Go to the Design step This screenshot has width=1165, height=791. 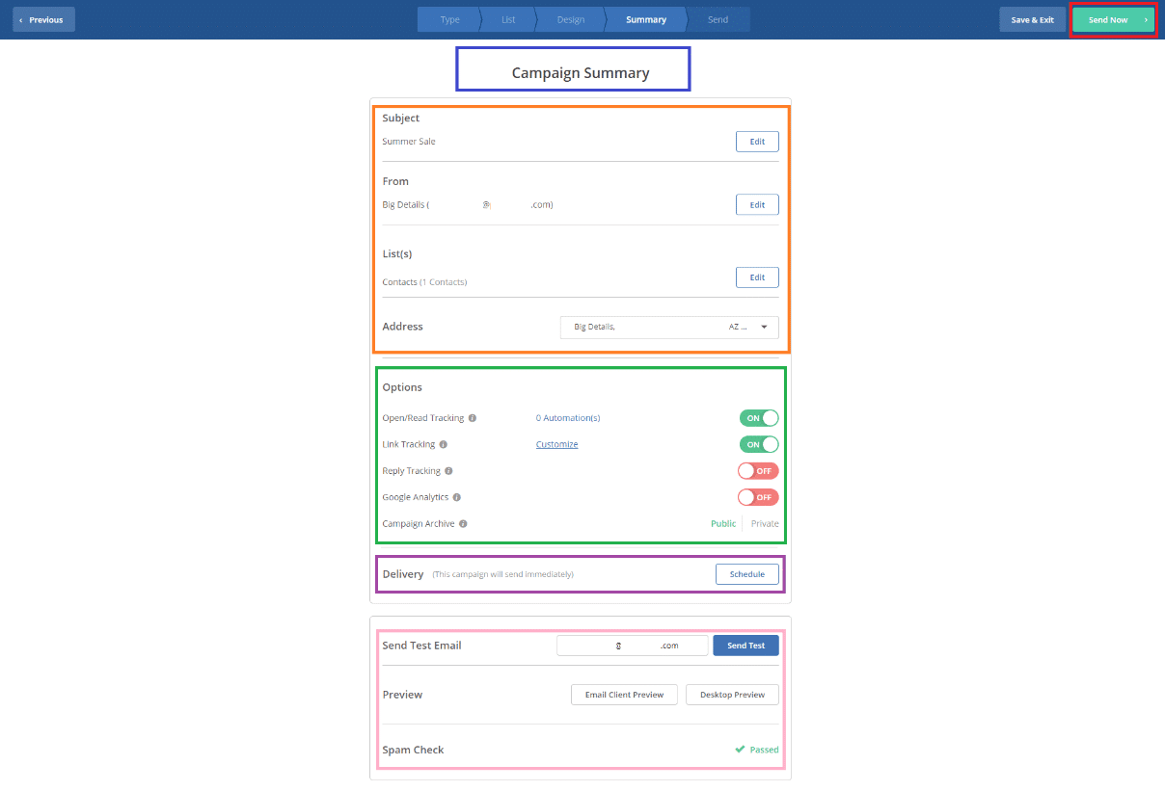click(571, 19)
